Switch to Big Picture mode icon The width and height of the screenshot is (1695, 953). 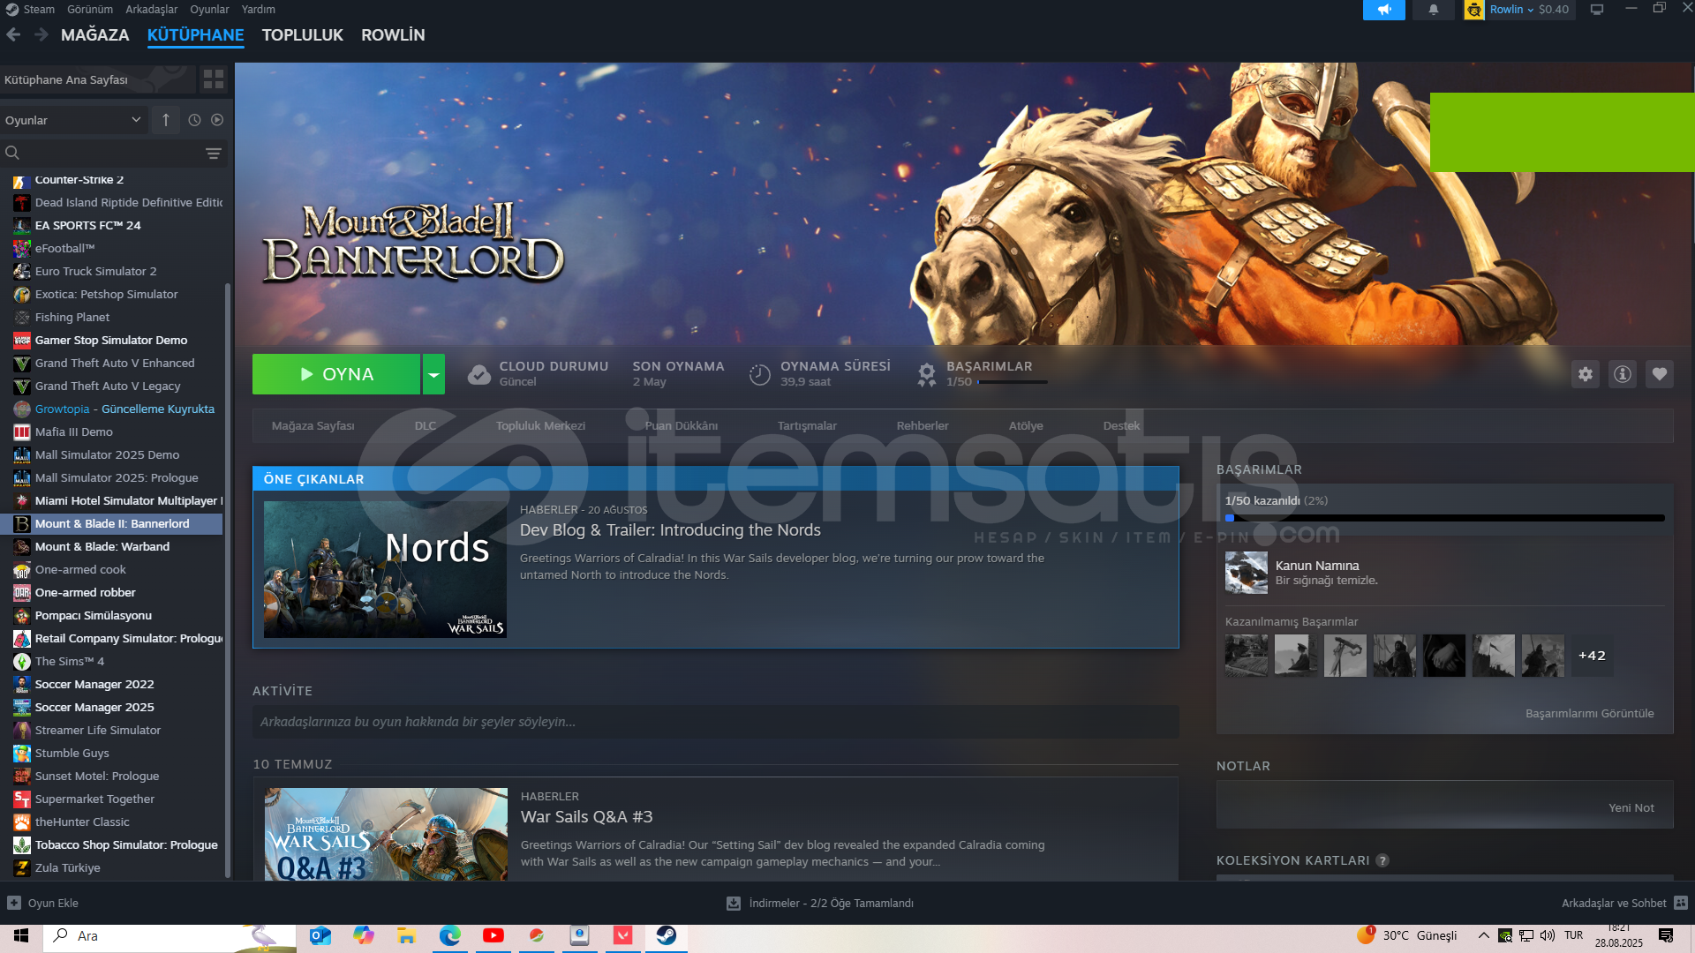(x=1597, y=10)
